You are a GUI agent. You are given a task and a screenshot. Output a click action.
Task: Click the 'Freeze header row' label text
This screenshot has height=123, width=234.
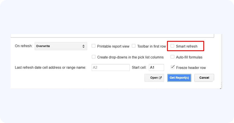coord(191,68)
